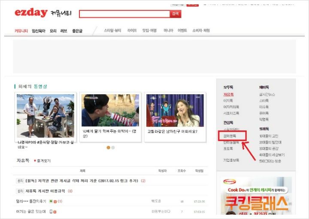Click into the search input field
The width and height of the screenshot is (309, 219).
coord(124,14)
